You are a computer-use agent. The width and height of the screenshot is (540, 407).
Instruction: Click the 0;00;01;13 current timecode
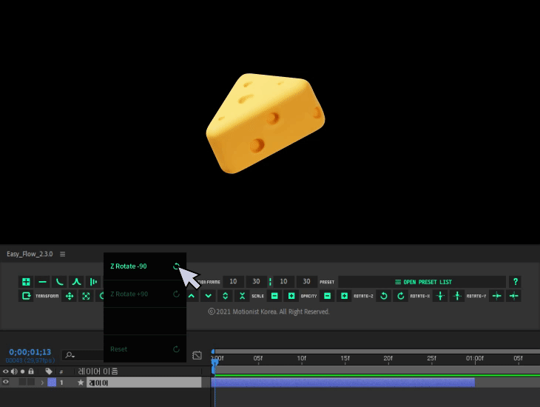[30, 351]
